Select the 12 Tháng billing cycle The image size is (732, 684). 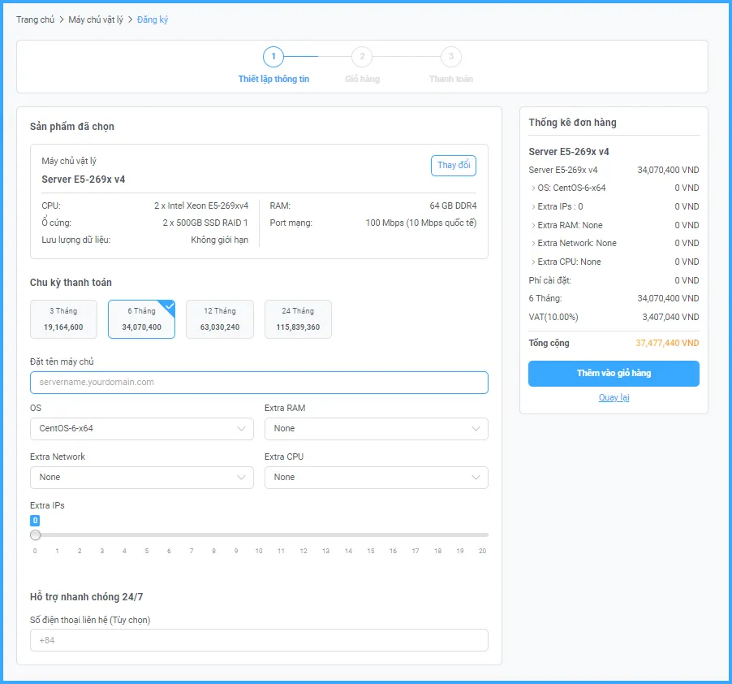coord(220,319)
